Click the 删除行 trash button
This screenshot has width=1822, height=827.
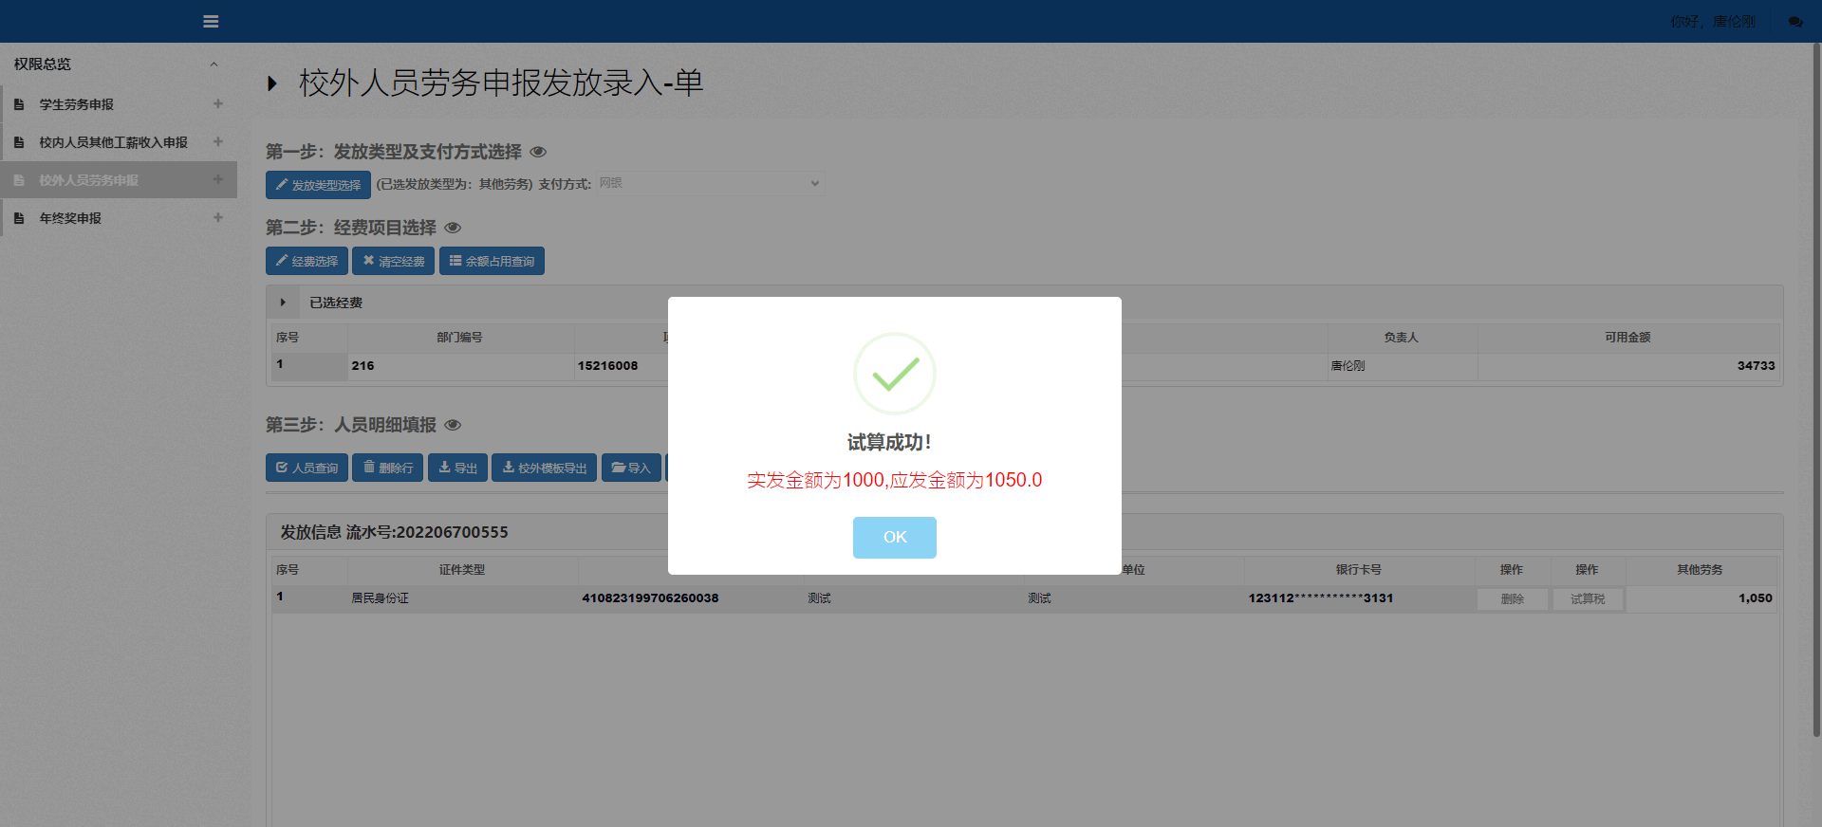click(388, 468)
